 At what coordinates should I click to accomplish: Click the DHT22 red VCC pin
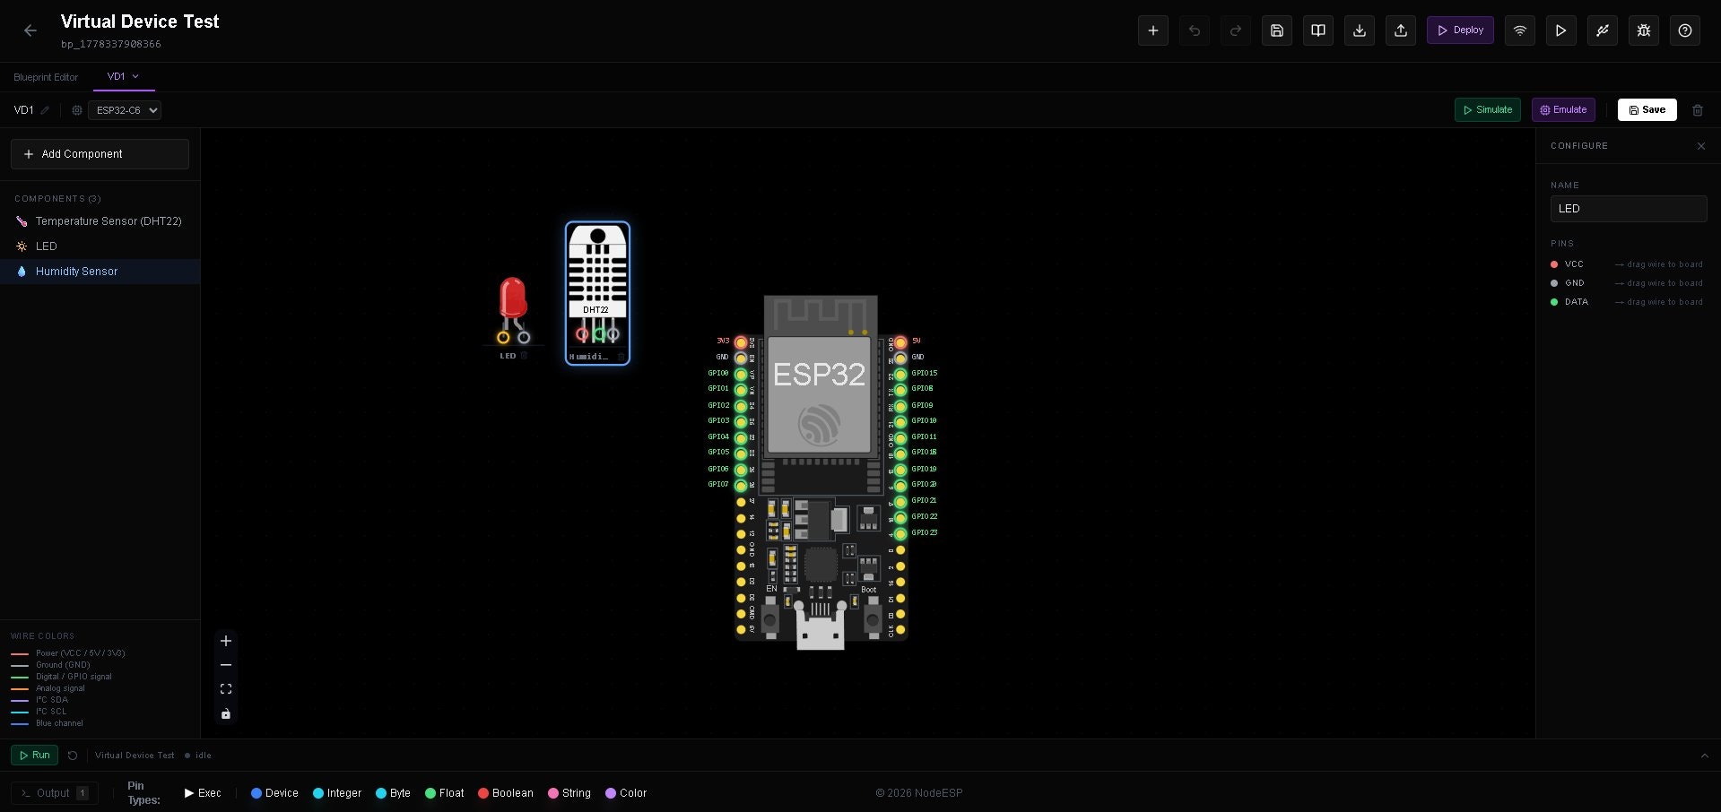[x=582, y=334]
